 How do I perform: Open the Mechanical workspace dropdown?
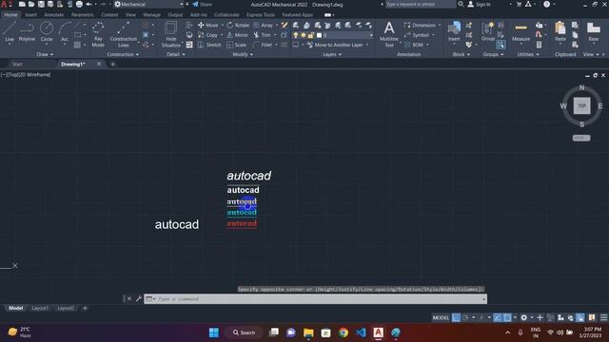[149, 4]
